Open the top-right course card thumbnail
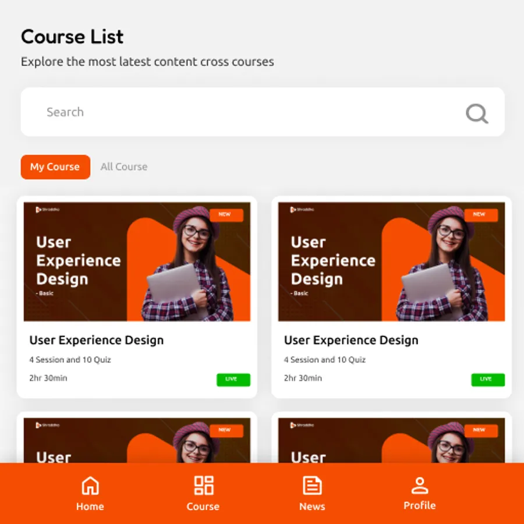Viewport: 524px width, 524px height. coord(392,261)
